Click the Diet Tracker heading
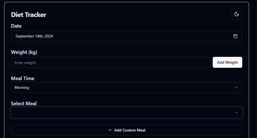The image size is (257, 138). pyautogui.click(x=28, y=15)
